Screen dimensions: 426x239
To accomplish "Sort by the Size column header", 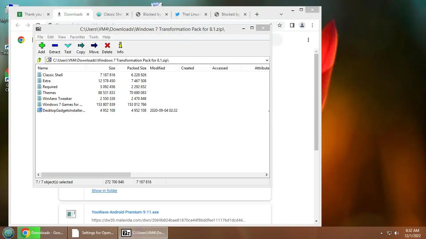I will (101, 68).
